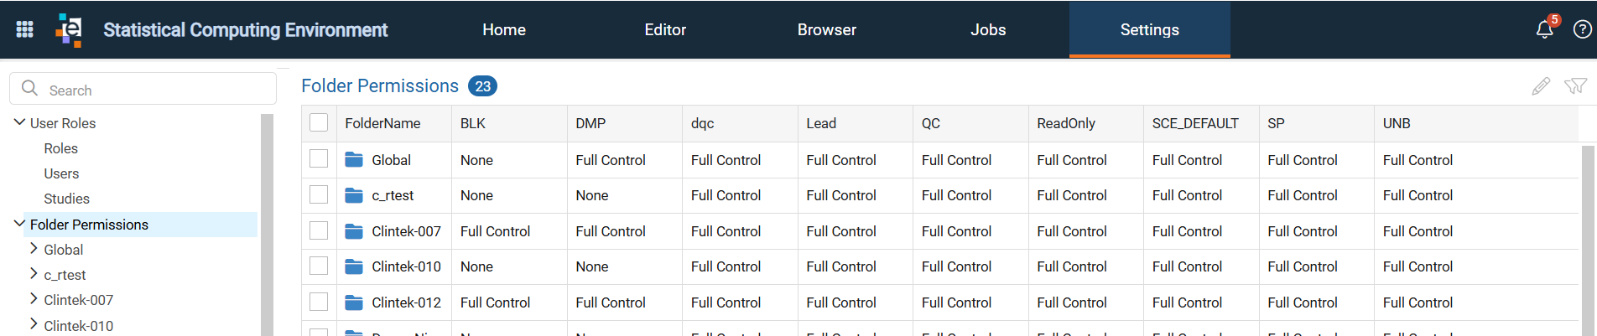The height and width of the screenshot is (336, 1597).
Task: Open the notifications bell icon
Action: [1544, 29]
